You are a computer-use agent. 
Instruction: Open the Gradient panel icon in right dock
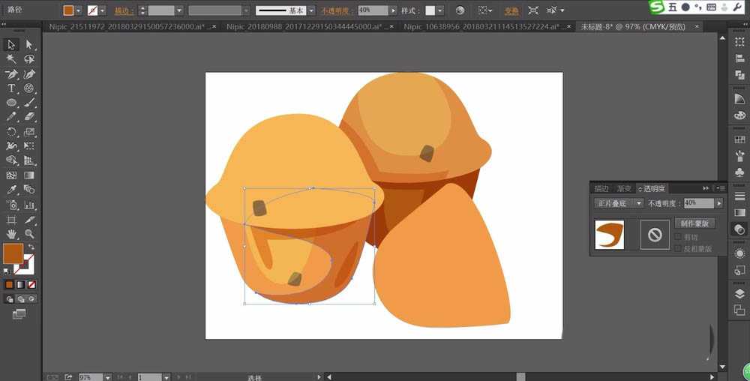739,213
